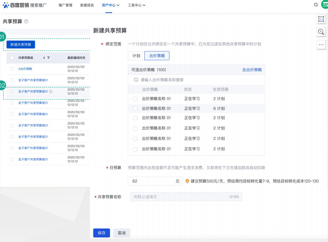
Task: Click the magnifier icon in the strategy search box
Action: (x=136, y=80)
